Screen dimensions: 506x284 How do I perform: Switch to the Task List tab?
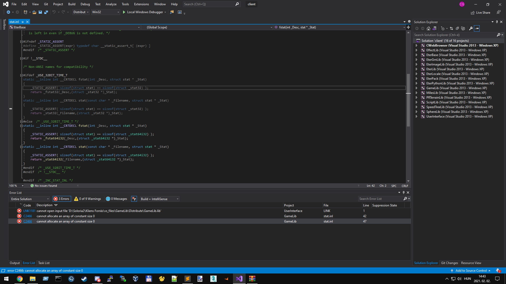[44, 263]
